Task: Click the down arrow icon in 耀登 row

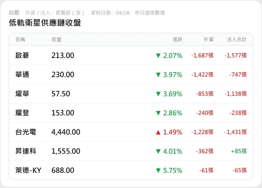Action: (x=158, y=113)
